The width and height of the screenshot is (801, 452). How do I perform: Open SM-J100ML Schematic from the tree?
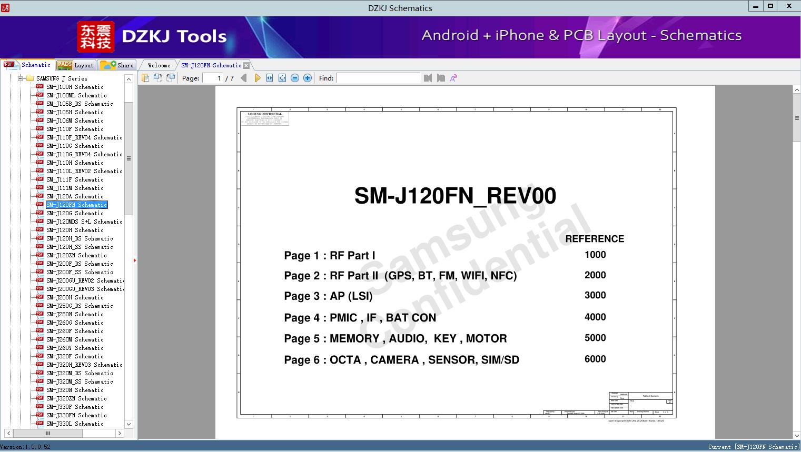click(x=76, y=95)
